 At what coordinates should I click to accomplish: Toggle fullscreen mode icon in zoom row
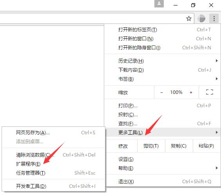tap(210, 92)
